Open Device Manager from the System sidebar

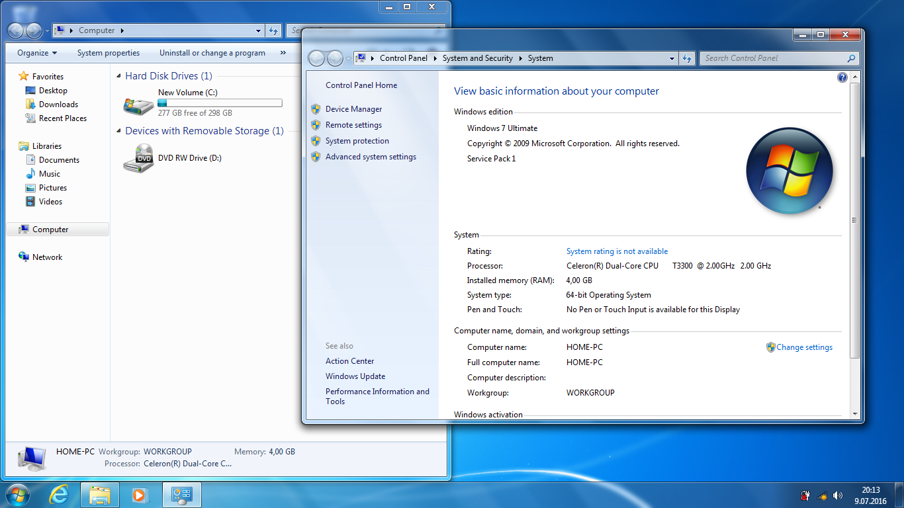coord(353,109)
